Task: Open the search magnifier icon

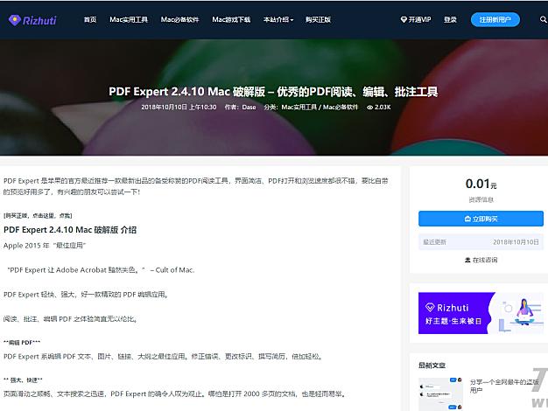Action: click(x=543, y=19)
